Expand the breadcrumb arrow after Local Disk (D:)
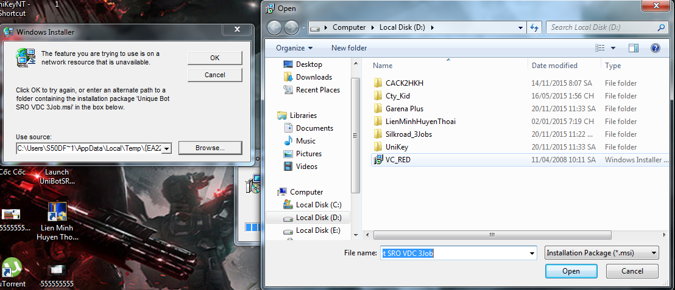This screenshot has width=675, height=290. point(432,27)
